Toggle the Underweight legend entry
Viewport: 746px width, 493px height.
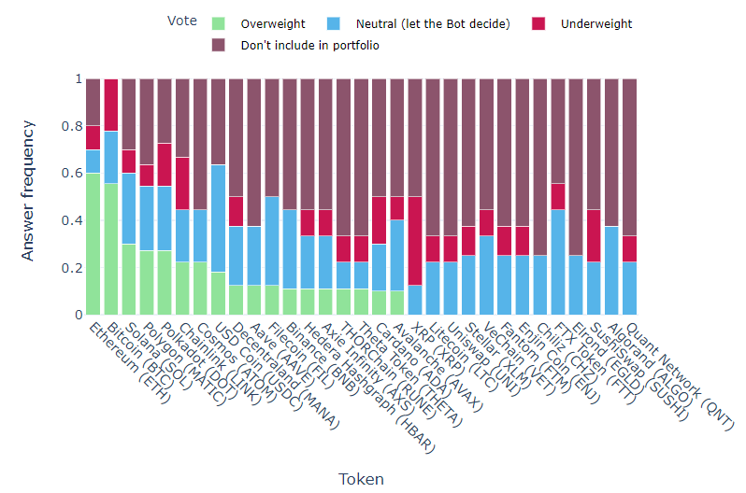click(x=596, y=24)
